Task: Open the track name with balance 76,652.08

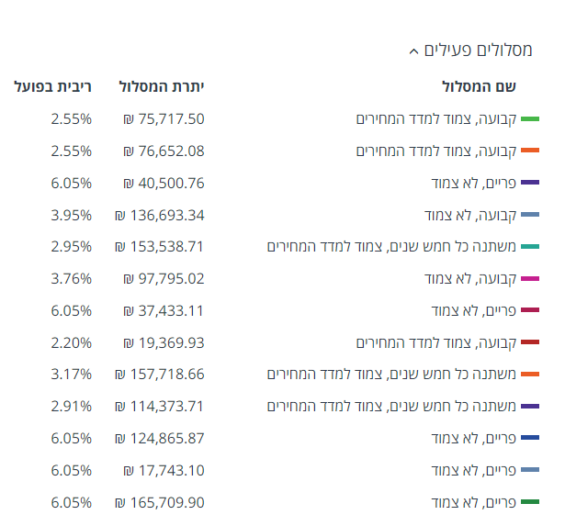Action: click(x=436, y=151)
